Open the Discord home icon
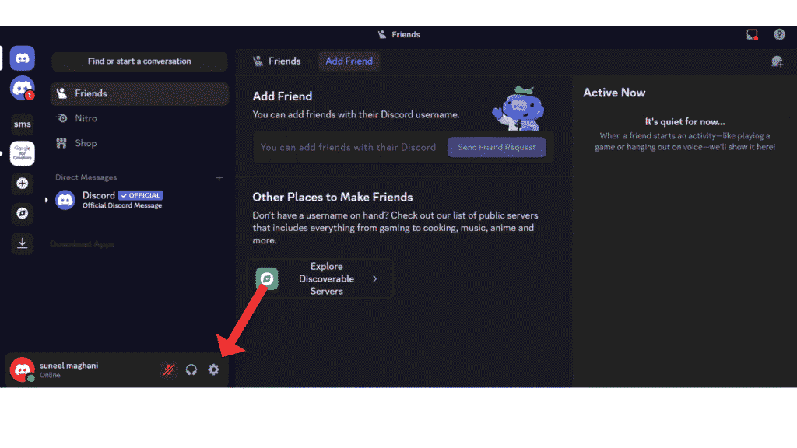Viewport: 797px width, 448px height. pyautogui.click(x=22, y=58)
